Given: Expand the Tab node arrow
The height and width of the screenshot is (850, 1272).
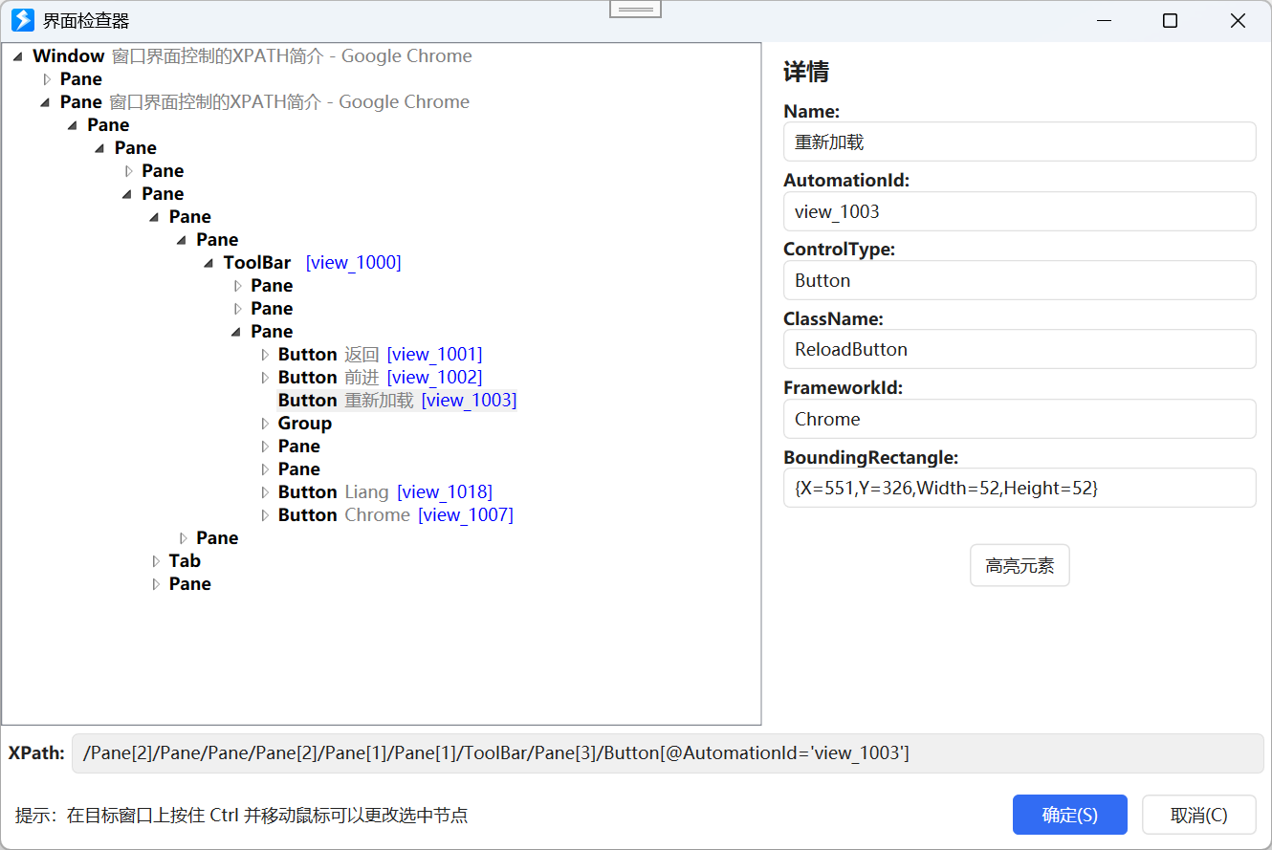Looking at the screenshot, I should pos(156,561).
